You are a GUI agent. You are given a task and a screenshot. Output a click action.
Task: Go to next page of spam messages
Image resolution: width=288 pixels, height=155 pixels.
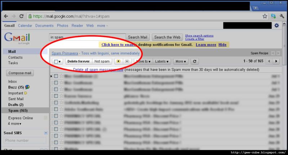[276, 61]
